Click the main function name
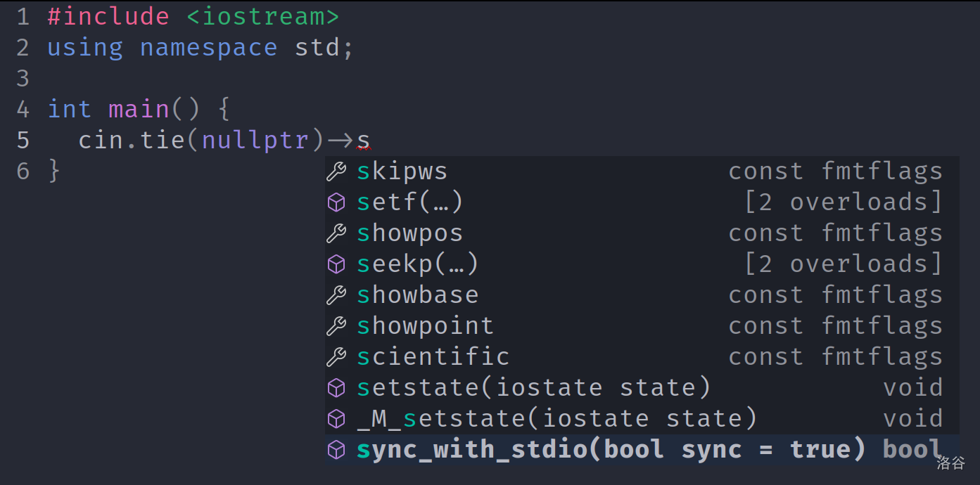The height and width of the screenshot is (485, 980). click(139, 110)
